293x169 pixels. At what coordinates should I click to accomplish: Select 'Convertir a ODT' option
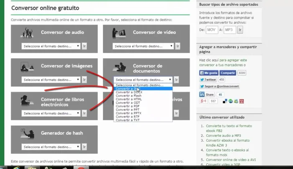(143, 103)
